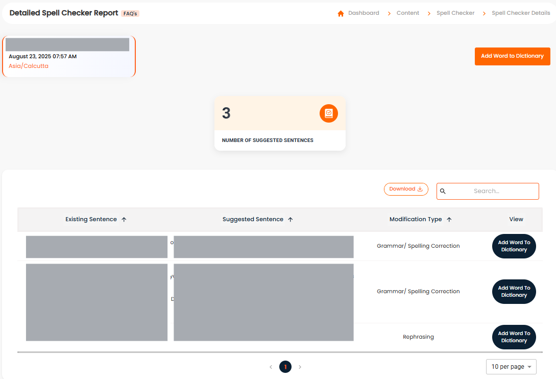Select page 1 in pagination

285,367
